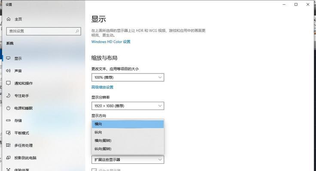Expand the 1920 × 1080 (推荐) resolution dropdown
Screen dimensions: 316x171
click(x=128, y=106)
